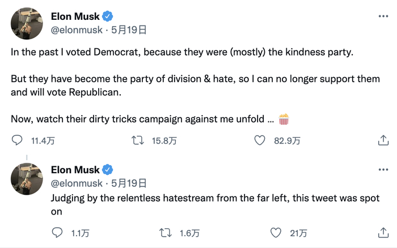Share the second tweet about the hatestream
Image resolution: width=397 pixels, height=248 pixels.
pyautogui.click(x=383, y=233)
